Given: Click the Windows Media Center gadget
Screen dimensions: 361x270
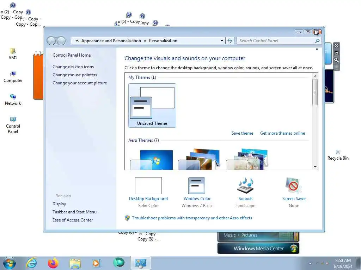Looking at the screenshot, I should pyautogui.click(x=258, y=249).
